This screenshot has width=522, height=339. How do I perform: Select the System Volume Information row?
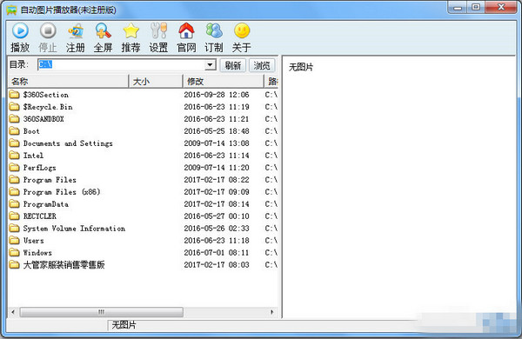(x=144, y=229)
